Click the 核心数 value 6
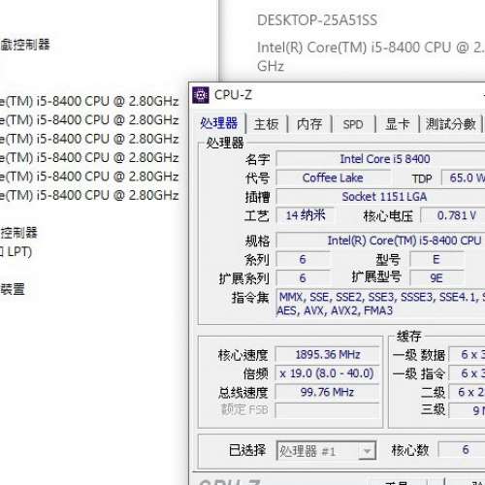 pyautogui.click(x=462, y=450)
